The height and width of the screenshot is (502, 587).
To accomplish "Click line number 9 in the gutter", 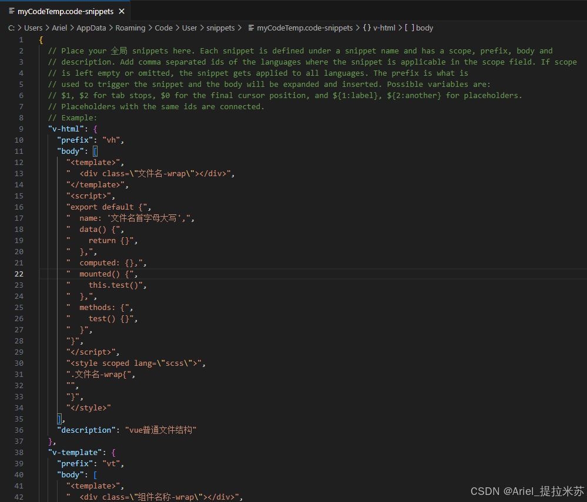I will [21, 129].
